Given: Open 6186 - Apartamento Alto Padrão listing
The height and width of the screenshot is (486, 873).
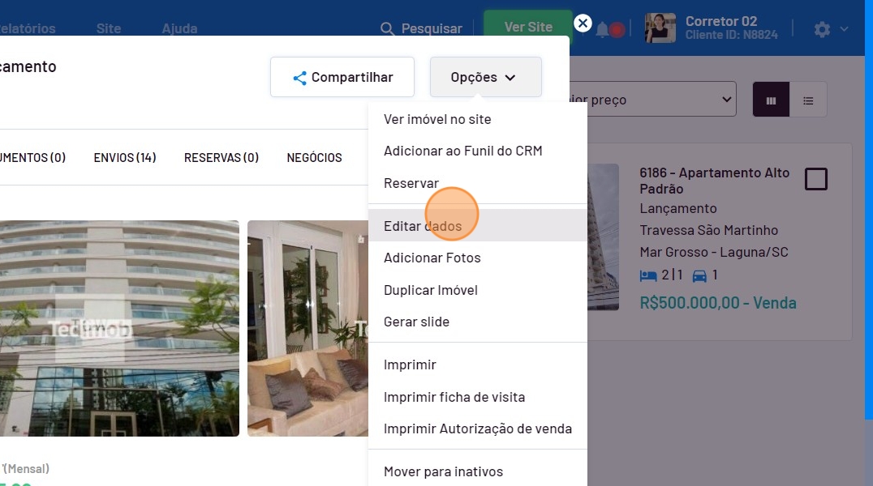Looking at the screenshot, I should point(714,181).
